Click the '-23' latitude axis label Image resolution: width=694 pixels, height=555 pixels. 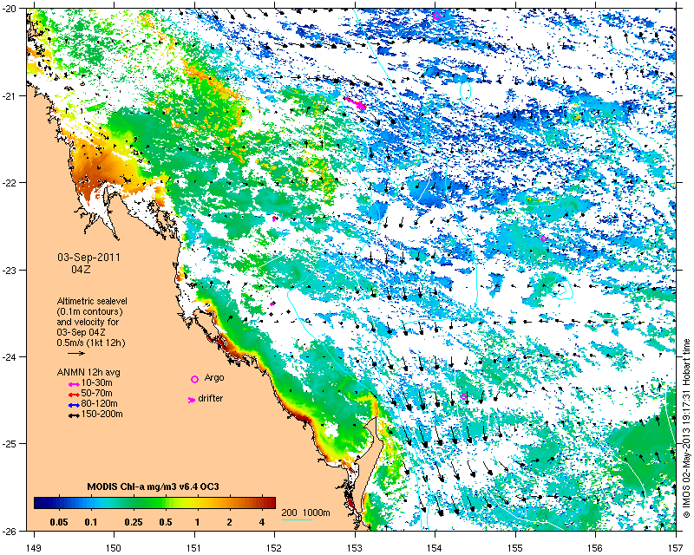[9, 270]
